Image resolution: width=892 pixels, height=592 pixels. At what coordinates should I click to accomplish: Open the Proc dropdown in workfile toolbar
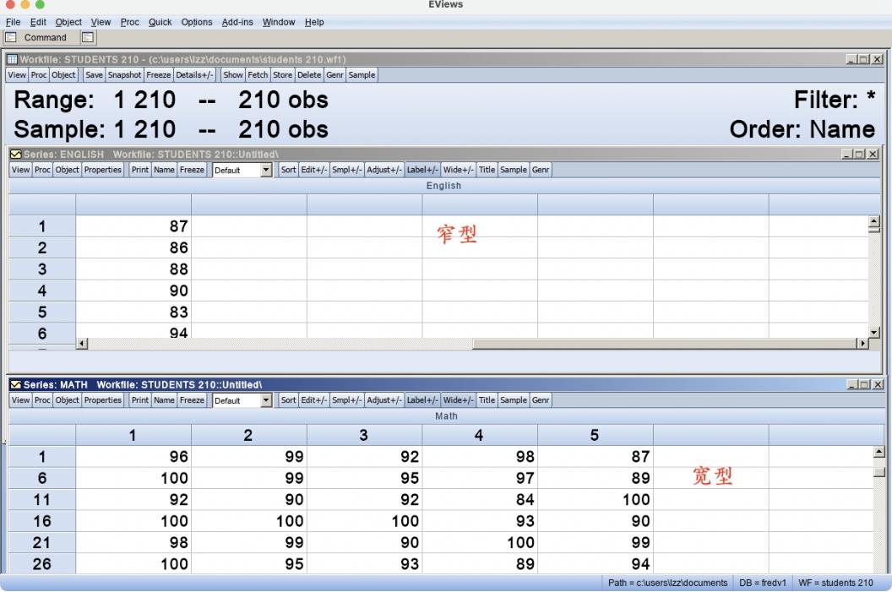pyautogui.click(x=39, y=75)
